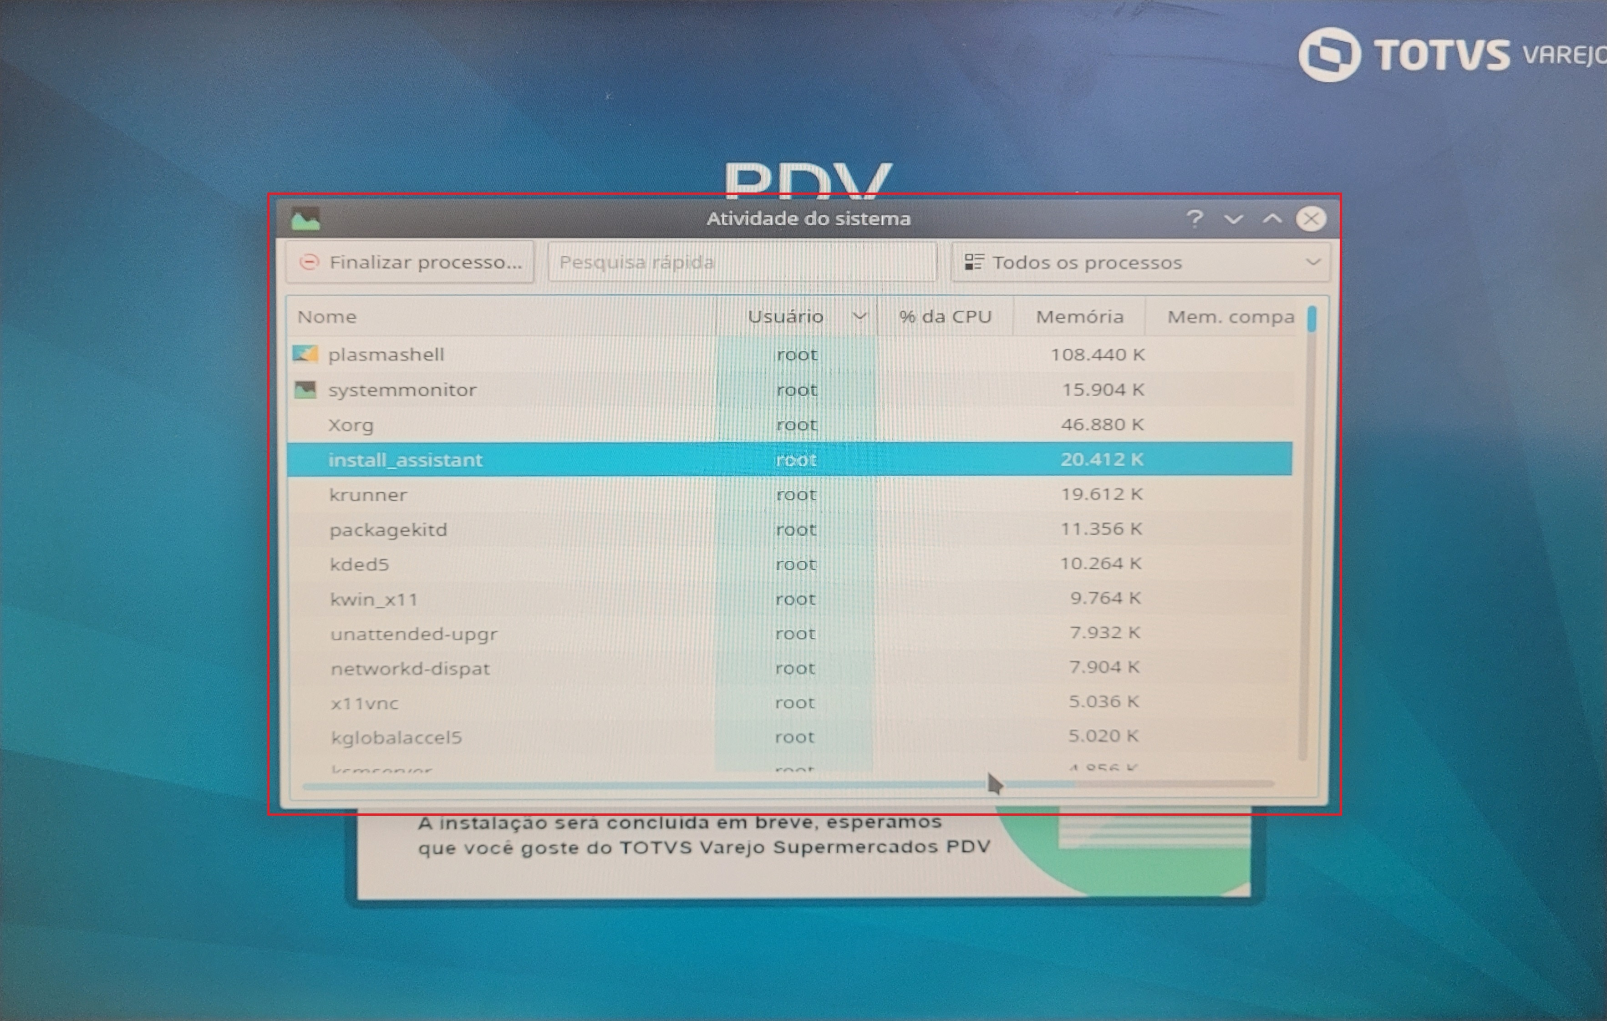Click the system monitor icon in title bar
The width and height of the screenshot is (1607, 1021).
[x=305, y=219]
